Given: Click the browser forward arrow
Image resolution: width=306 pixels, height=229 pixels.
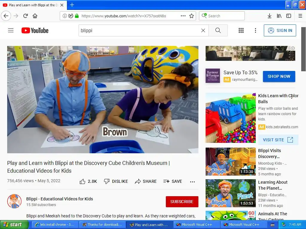Looking at the screenshot, I should (x=16, y=16).
